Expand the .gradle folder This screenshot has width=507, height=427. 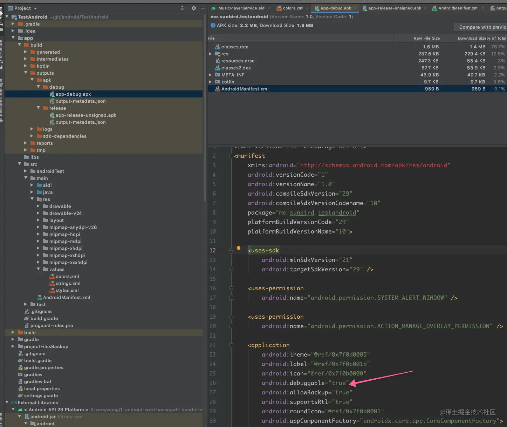point(13,24)
